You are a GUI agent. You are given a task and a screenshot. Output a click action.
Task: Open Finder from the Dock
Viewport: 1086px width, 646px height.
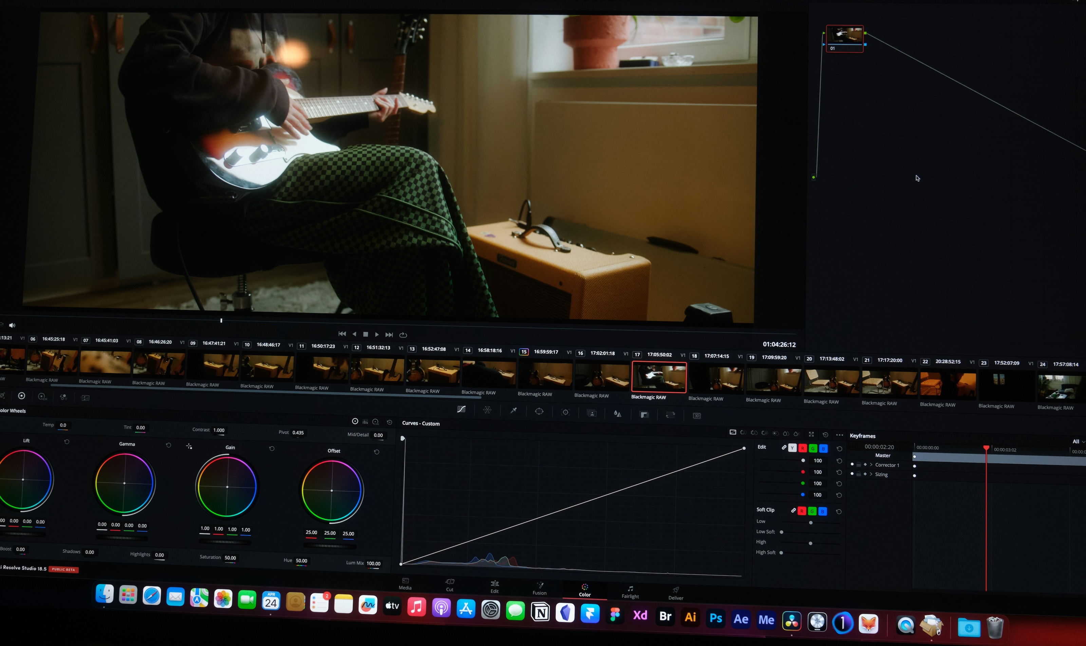105,594
